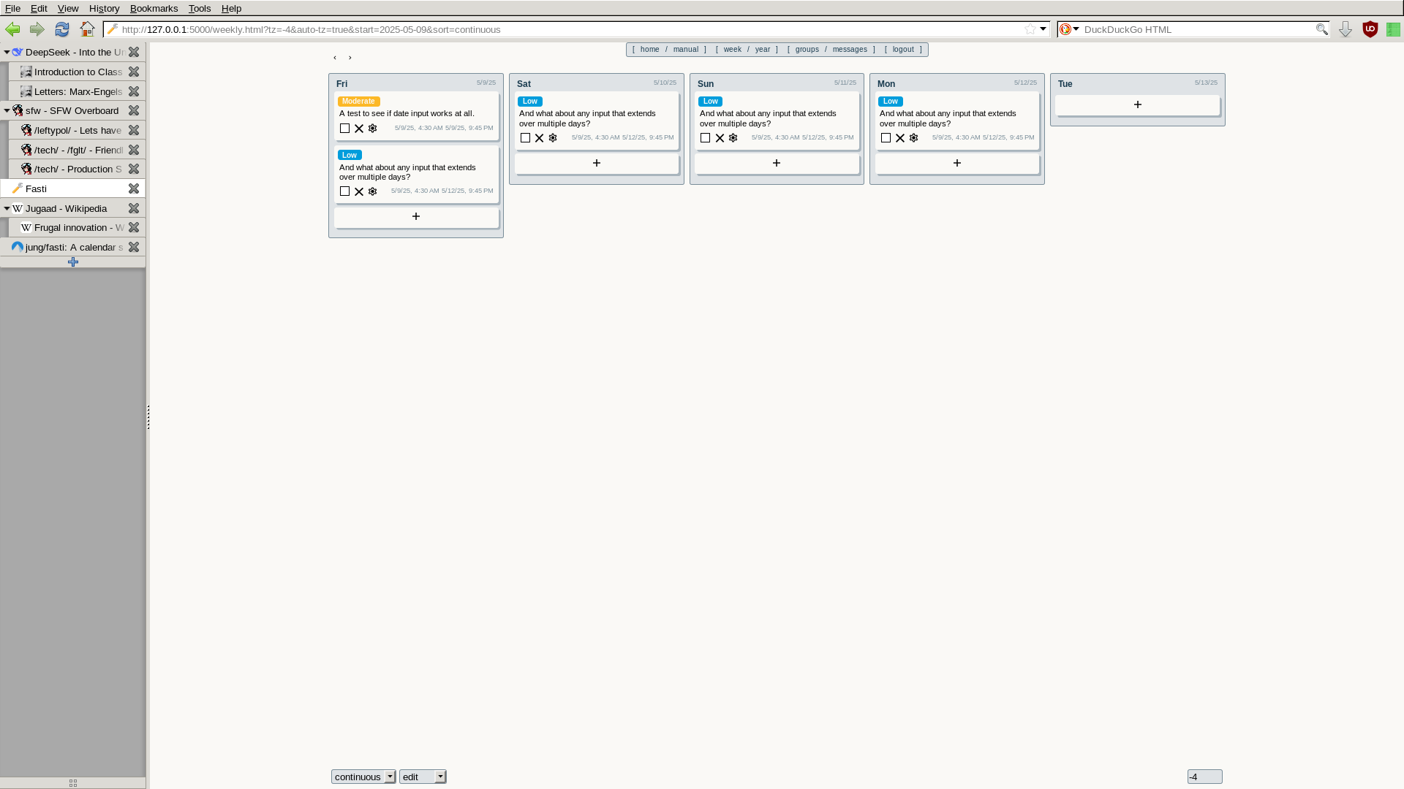Screen dimensions: 1404x789
Task: Delete the Low task on Sunday
Action: [x=720, y=138]
